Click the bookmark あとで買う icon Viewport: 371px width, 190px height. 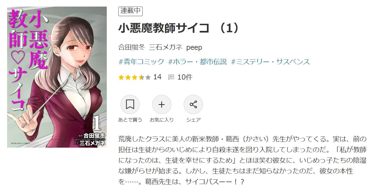point(130,104)
